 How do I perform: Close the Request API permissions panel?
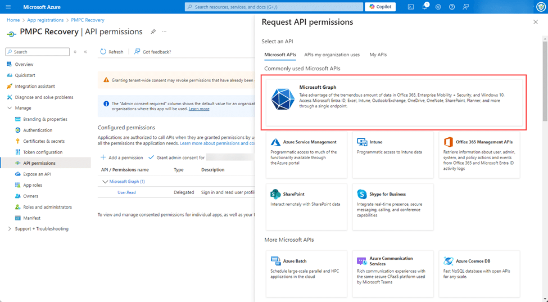[x=535, y=22]
